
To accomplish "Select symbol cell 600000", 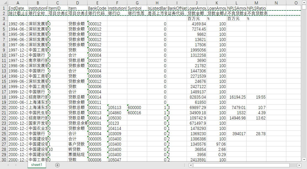I will coord(137,108).
